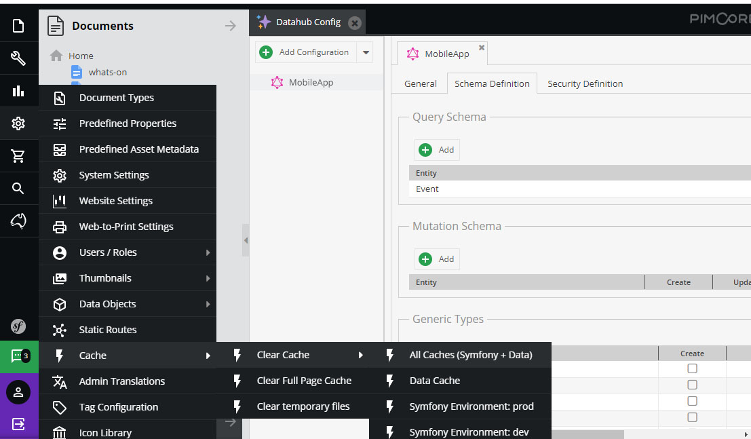Close the MobileApp tab
This screenshot has width=751, height=439.
[482, 47]
